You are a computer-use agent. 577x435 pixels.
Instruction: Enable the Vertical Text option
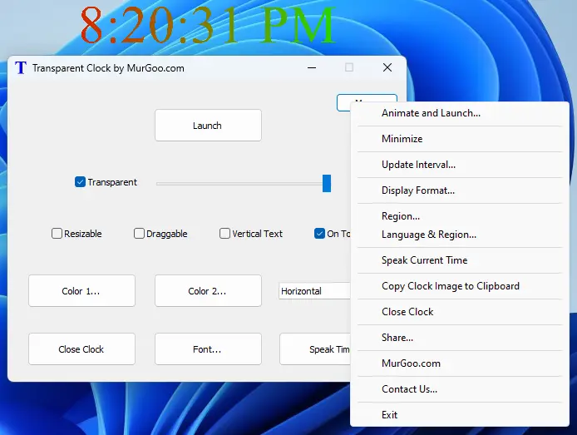click(225, 234)
